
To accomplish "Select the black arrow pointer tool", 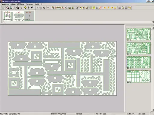I will [x=44, y=8].
